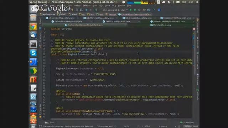The width and height of the screenshot is (228, 128).
Task: Open the Ant Build tool window on right
Action: (197, 42)
